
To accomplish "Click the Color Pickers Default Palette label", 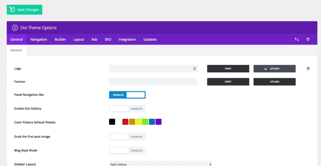I will tap(35, 122).
